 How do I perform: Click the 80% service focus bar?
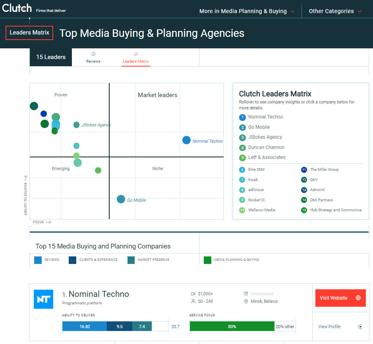(232, 327)
